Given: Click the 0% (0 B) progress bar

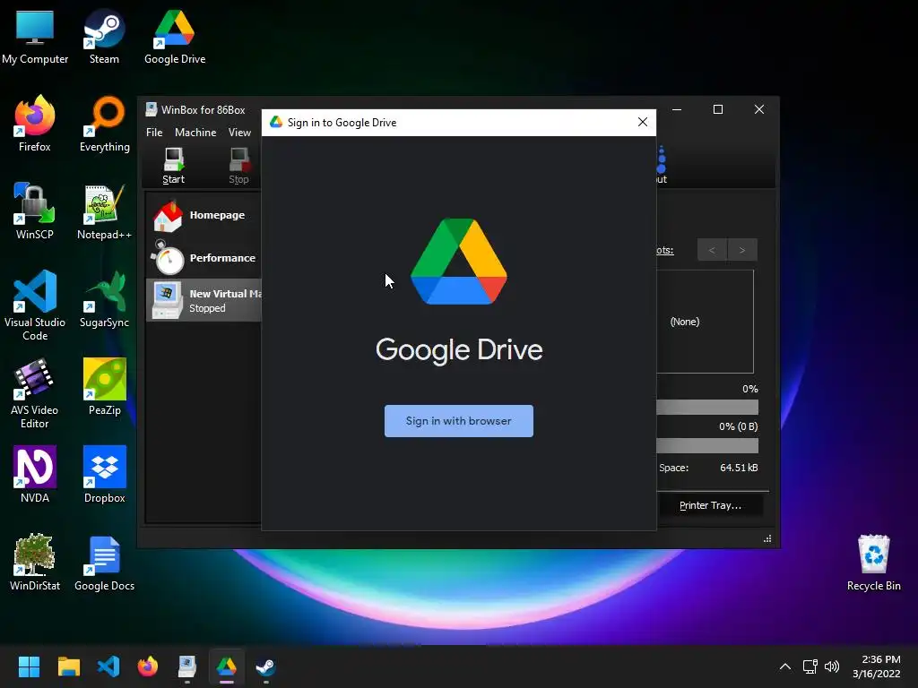Looking at the screenshot, I should point(707,446).
